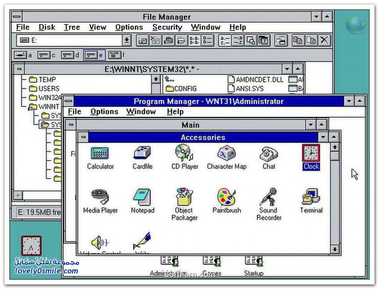The width and height of the screenshot is (379, 289).
Task: Click the Move toolbar icon in File Manager
Action: [311, 41]
